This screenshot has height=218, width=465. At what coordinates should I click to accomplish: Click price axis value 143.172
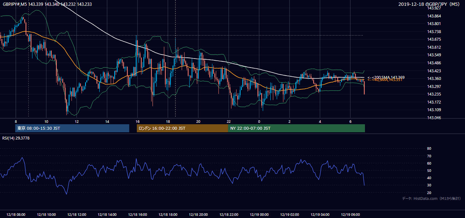434,102
